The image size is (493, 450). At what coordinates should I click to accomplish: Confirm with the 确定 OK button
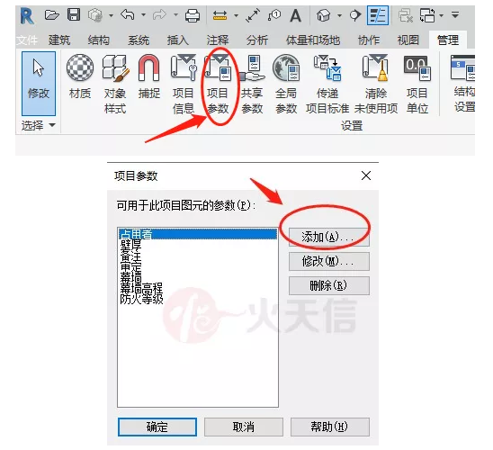point(157,427)
